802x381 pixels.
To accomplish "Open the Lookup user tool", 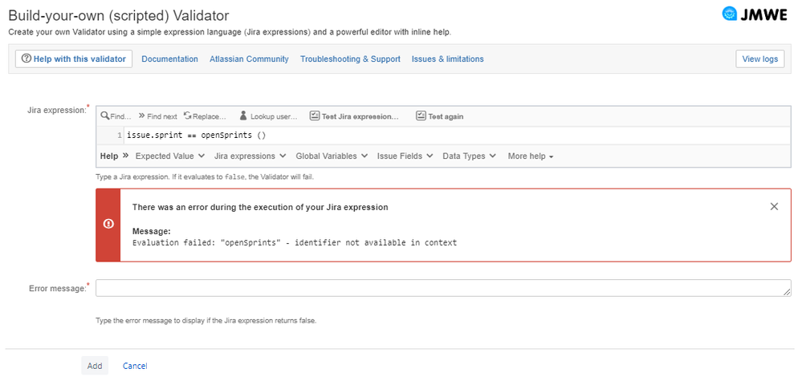I will coord(268,116).
